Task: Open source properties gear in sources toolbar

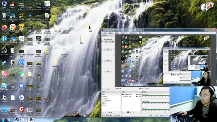Action: pos(128,112)
